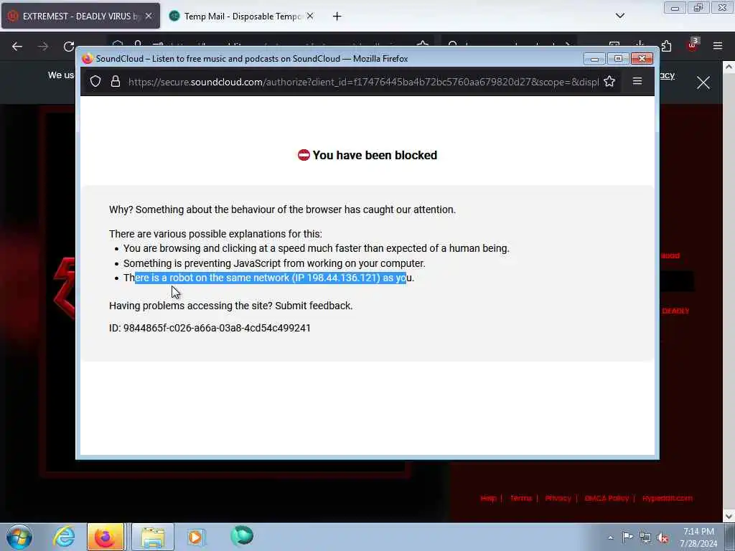
Task: Click the main page scrollbar down arrow
Action: (x=729, y=516)
